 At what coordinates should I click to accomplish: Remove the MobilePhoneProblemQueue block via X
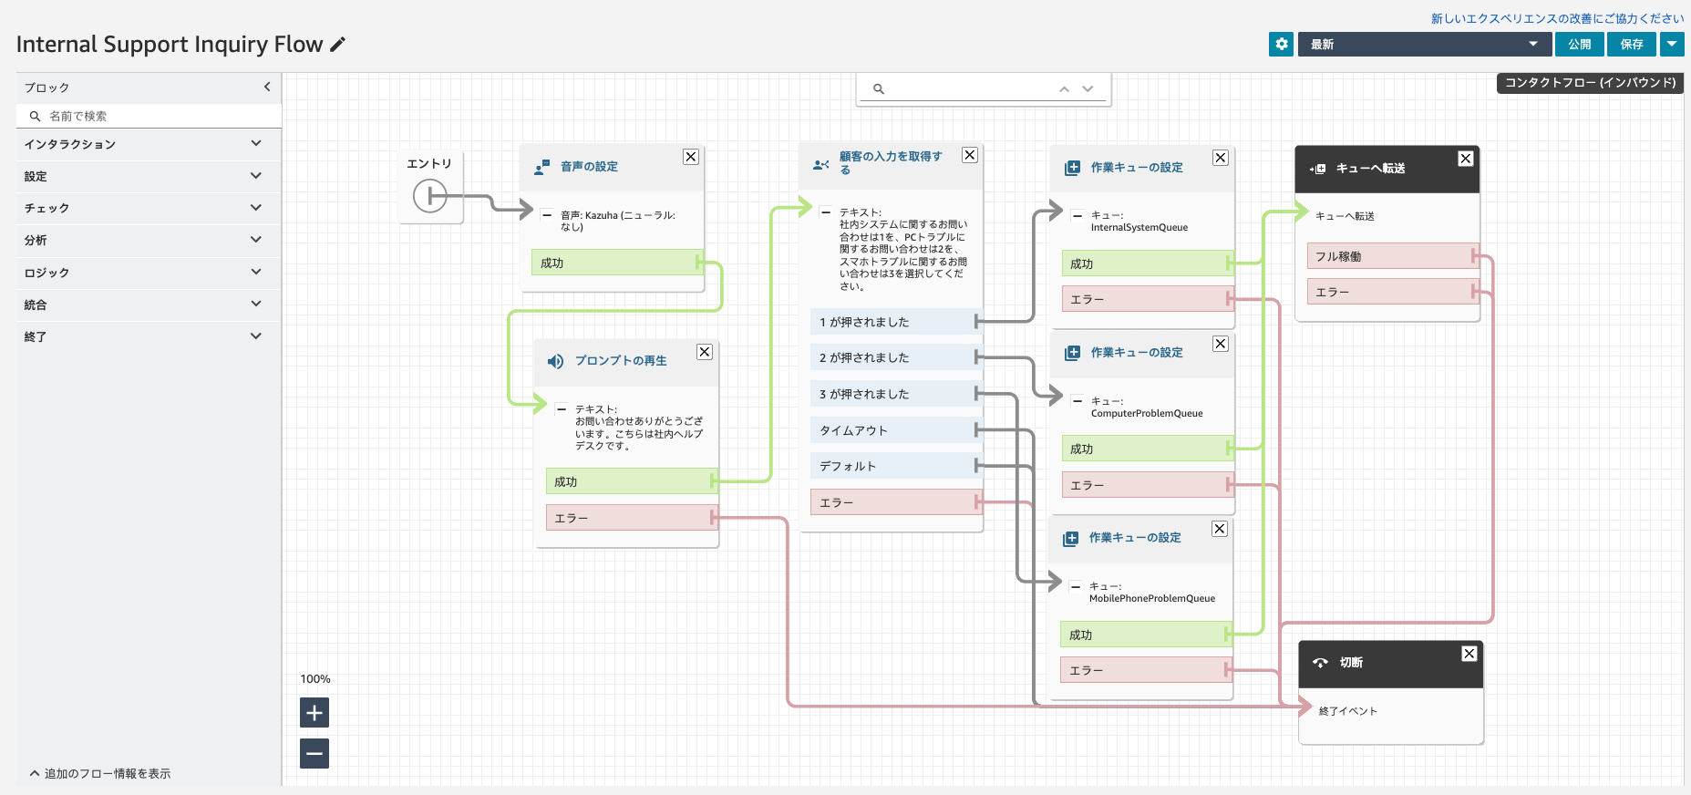point(1220,529)
